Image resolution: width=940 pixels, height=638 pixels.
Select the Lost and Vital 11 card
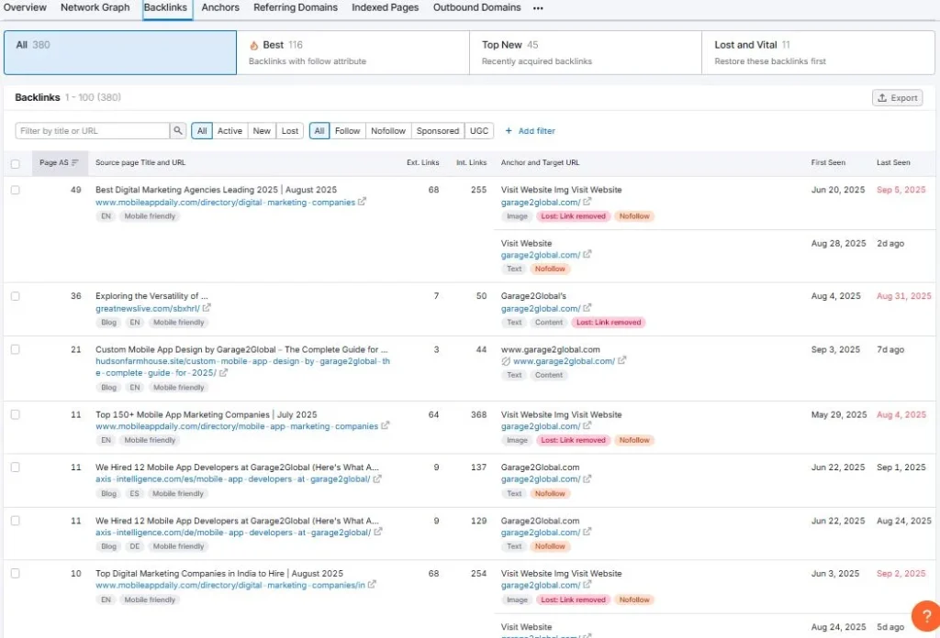click(x=818, y=52)
